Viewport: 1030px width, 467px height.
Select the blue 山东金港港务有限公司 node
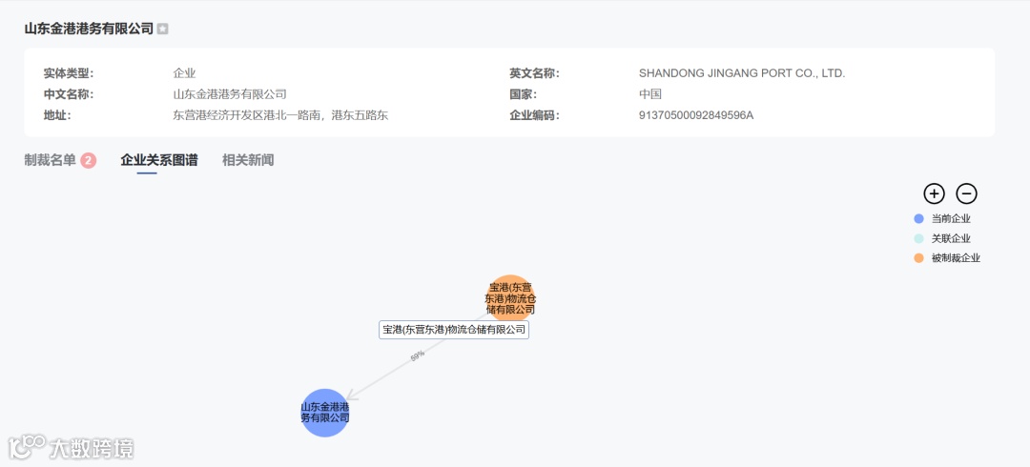[x=325, y=413]
